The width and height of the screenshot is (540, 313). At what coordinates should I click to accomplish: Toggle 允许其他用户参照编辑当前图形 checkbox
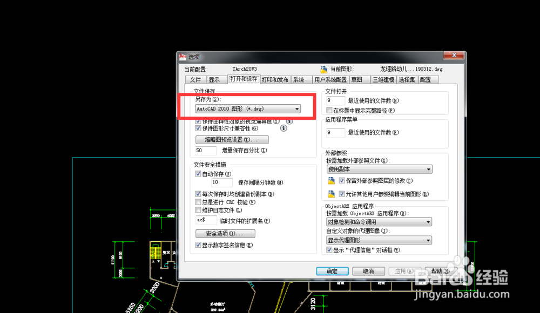[x=342, y=194]
